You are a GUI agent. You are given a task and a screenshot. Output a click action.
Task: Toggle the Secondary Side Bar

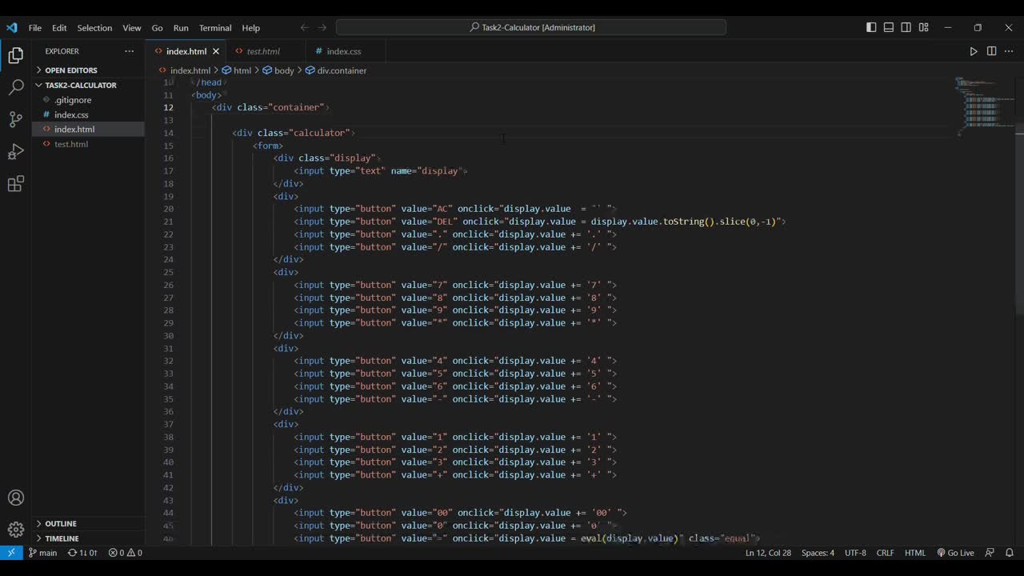(x=906, y=27)
